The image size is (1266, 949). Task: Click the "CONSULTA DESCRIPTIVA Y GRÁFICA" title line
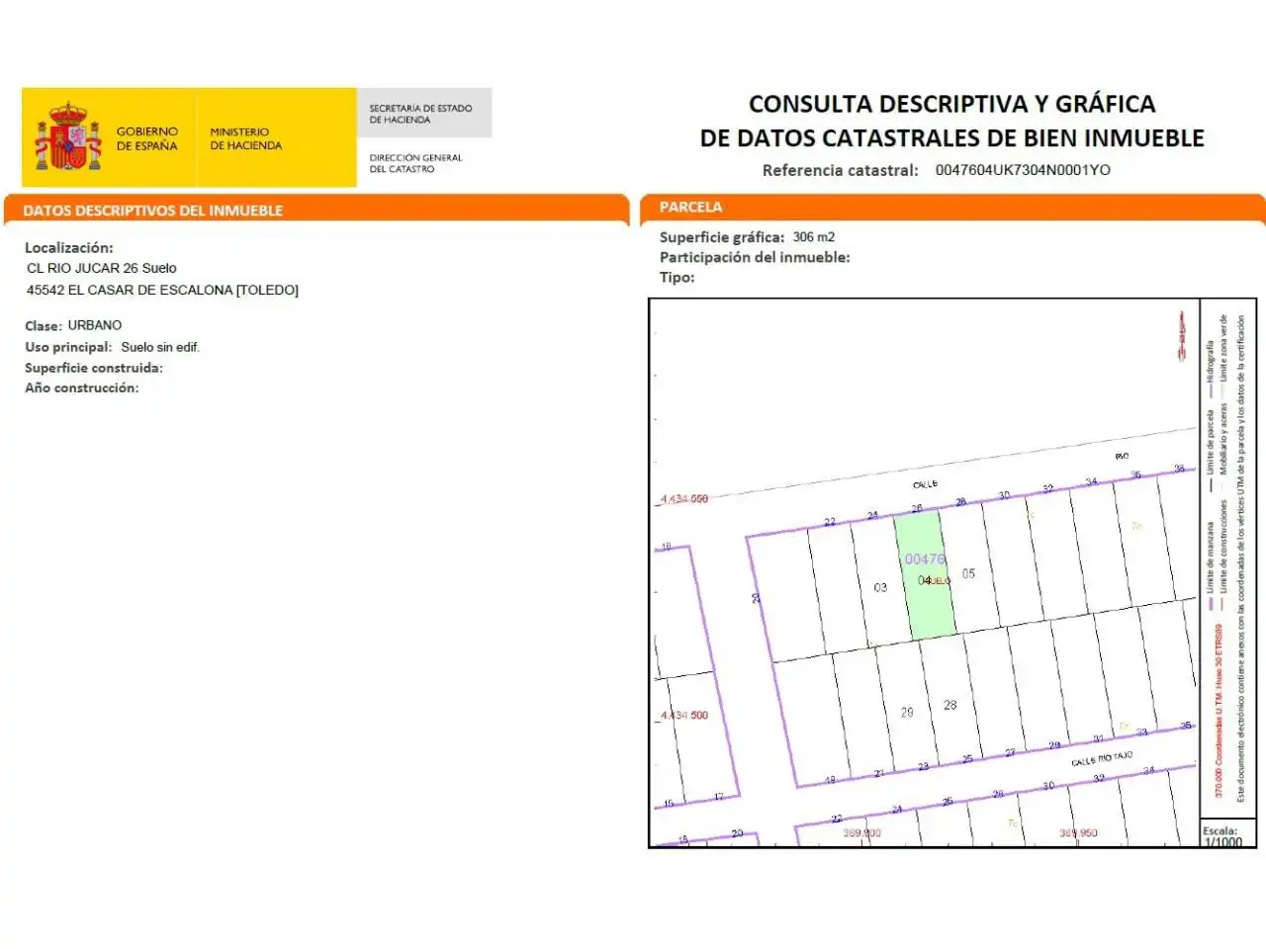point(951,104)
